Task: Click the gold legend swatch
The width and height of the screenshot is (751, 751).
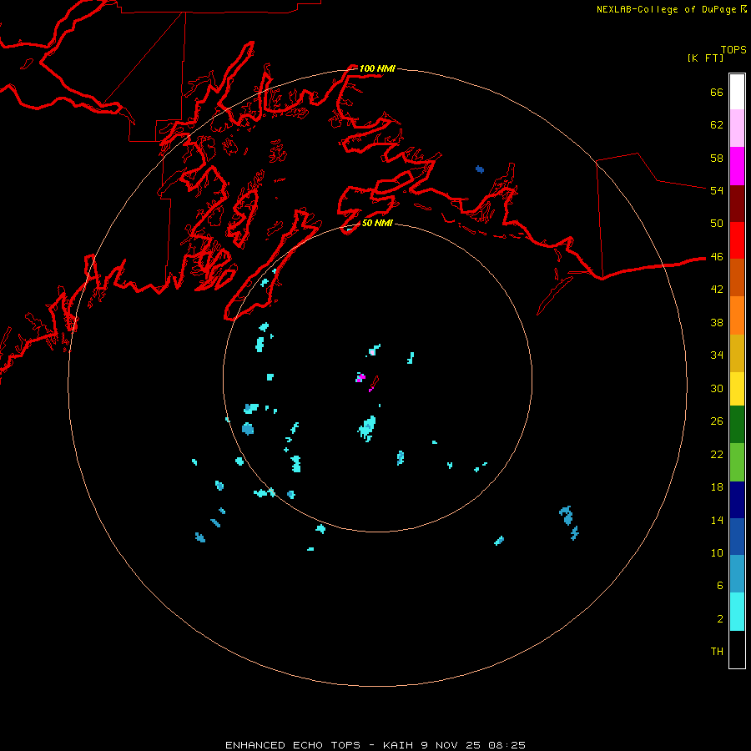Action: click(737, 353)
